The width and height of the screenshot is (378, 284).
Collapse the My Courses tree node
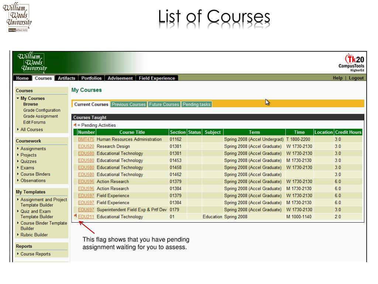(x=18, y=98)
